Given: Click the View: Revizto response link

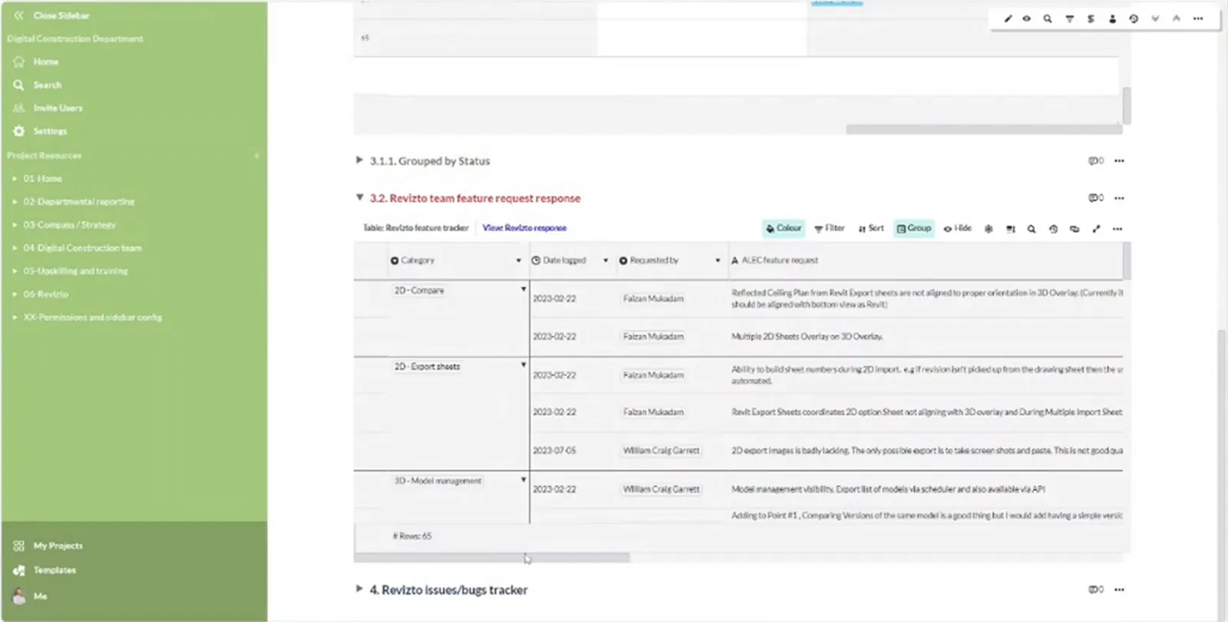Looking at the screenshot, I should [x=524, y=228].
